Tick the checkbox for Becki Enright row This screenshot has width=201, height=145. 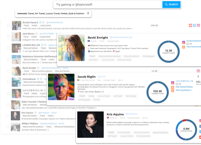point(8,71)
